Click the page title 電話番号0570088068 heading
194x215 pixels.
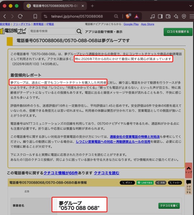[x=73, y=40]
